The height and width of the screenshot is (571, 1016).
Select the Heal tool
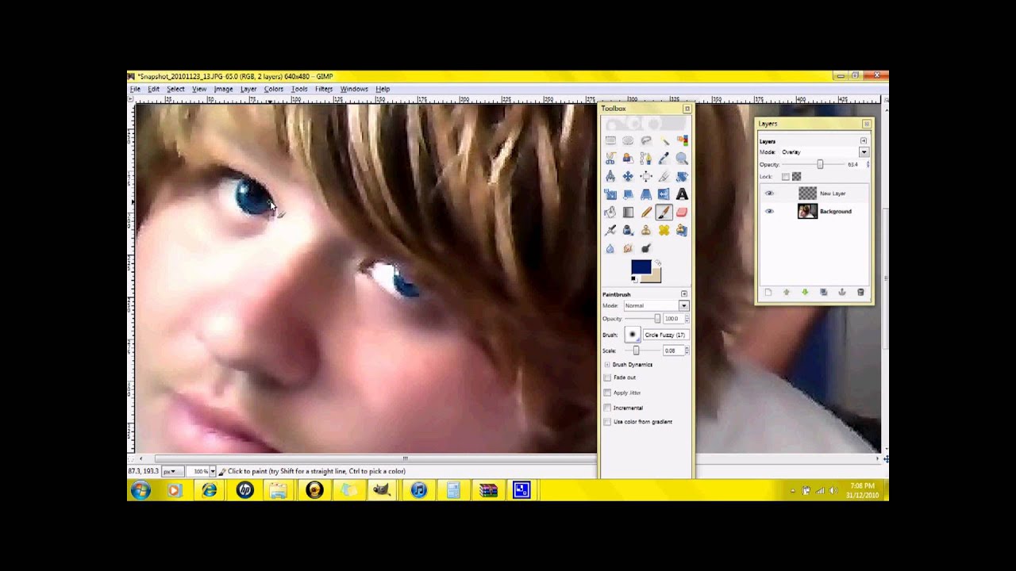coord(664,230)
